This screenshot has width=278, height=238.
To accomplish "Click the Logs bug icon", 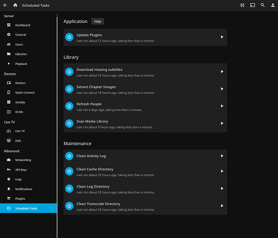I will [9, 179].
